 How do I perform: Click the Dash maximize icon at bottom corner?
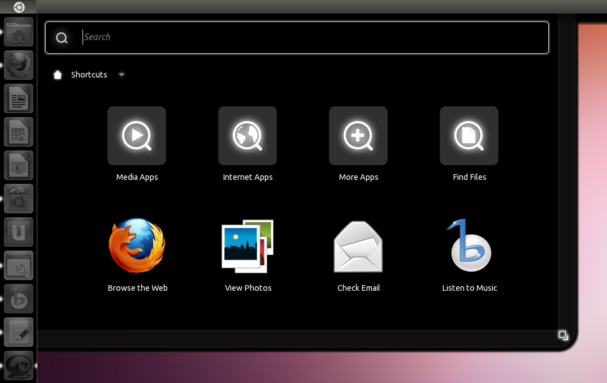click(x=563, y=335)
